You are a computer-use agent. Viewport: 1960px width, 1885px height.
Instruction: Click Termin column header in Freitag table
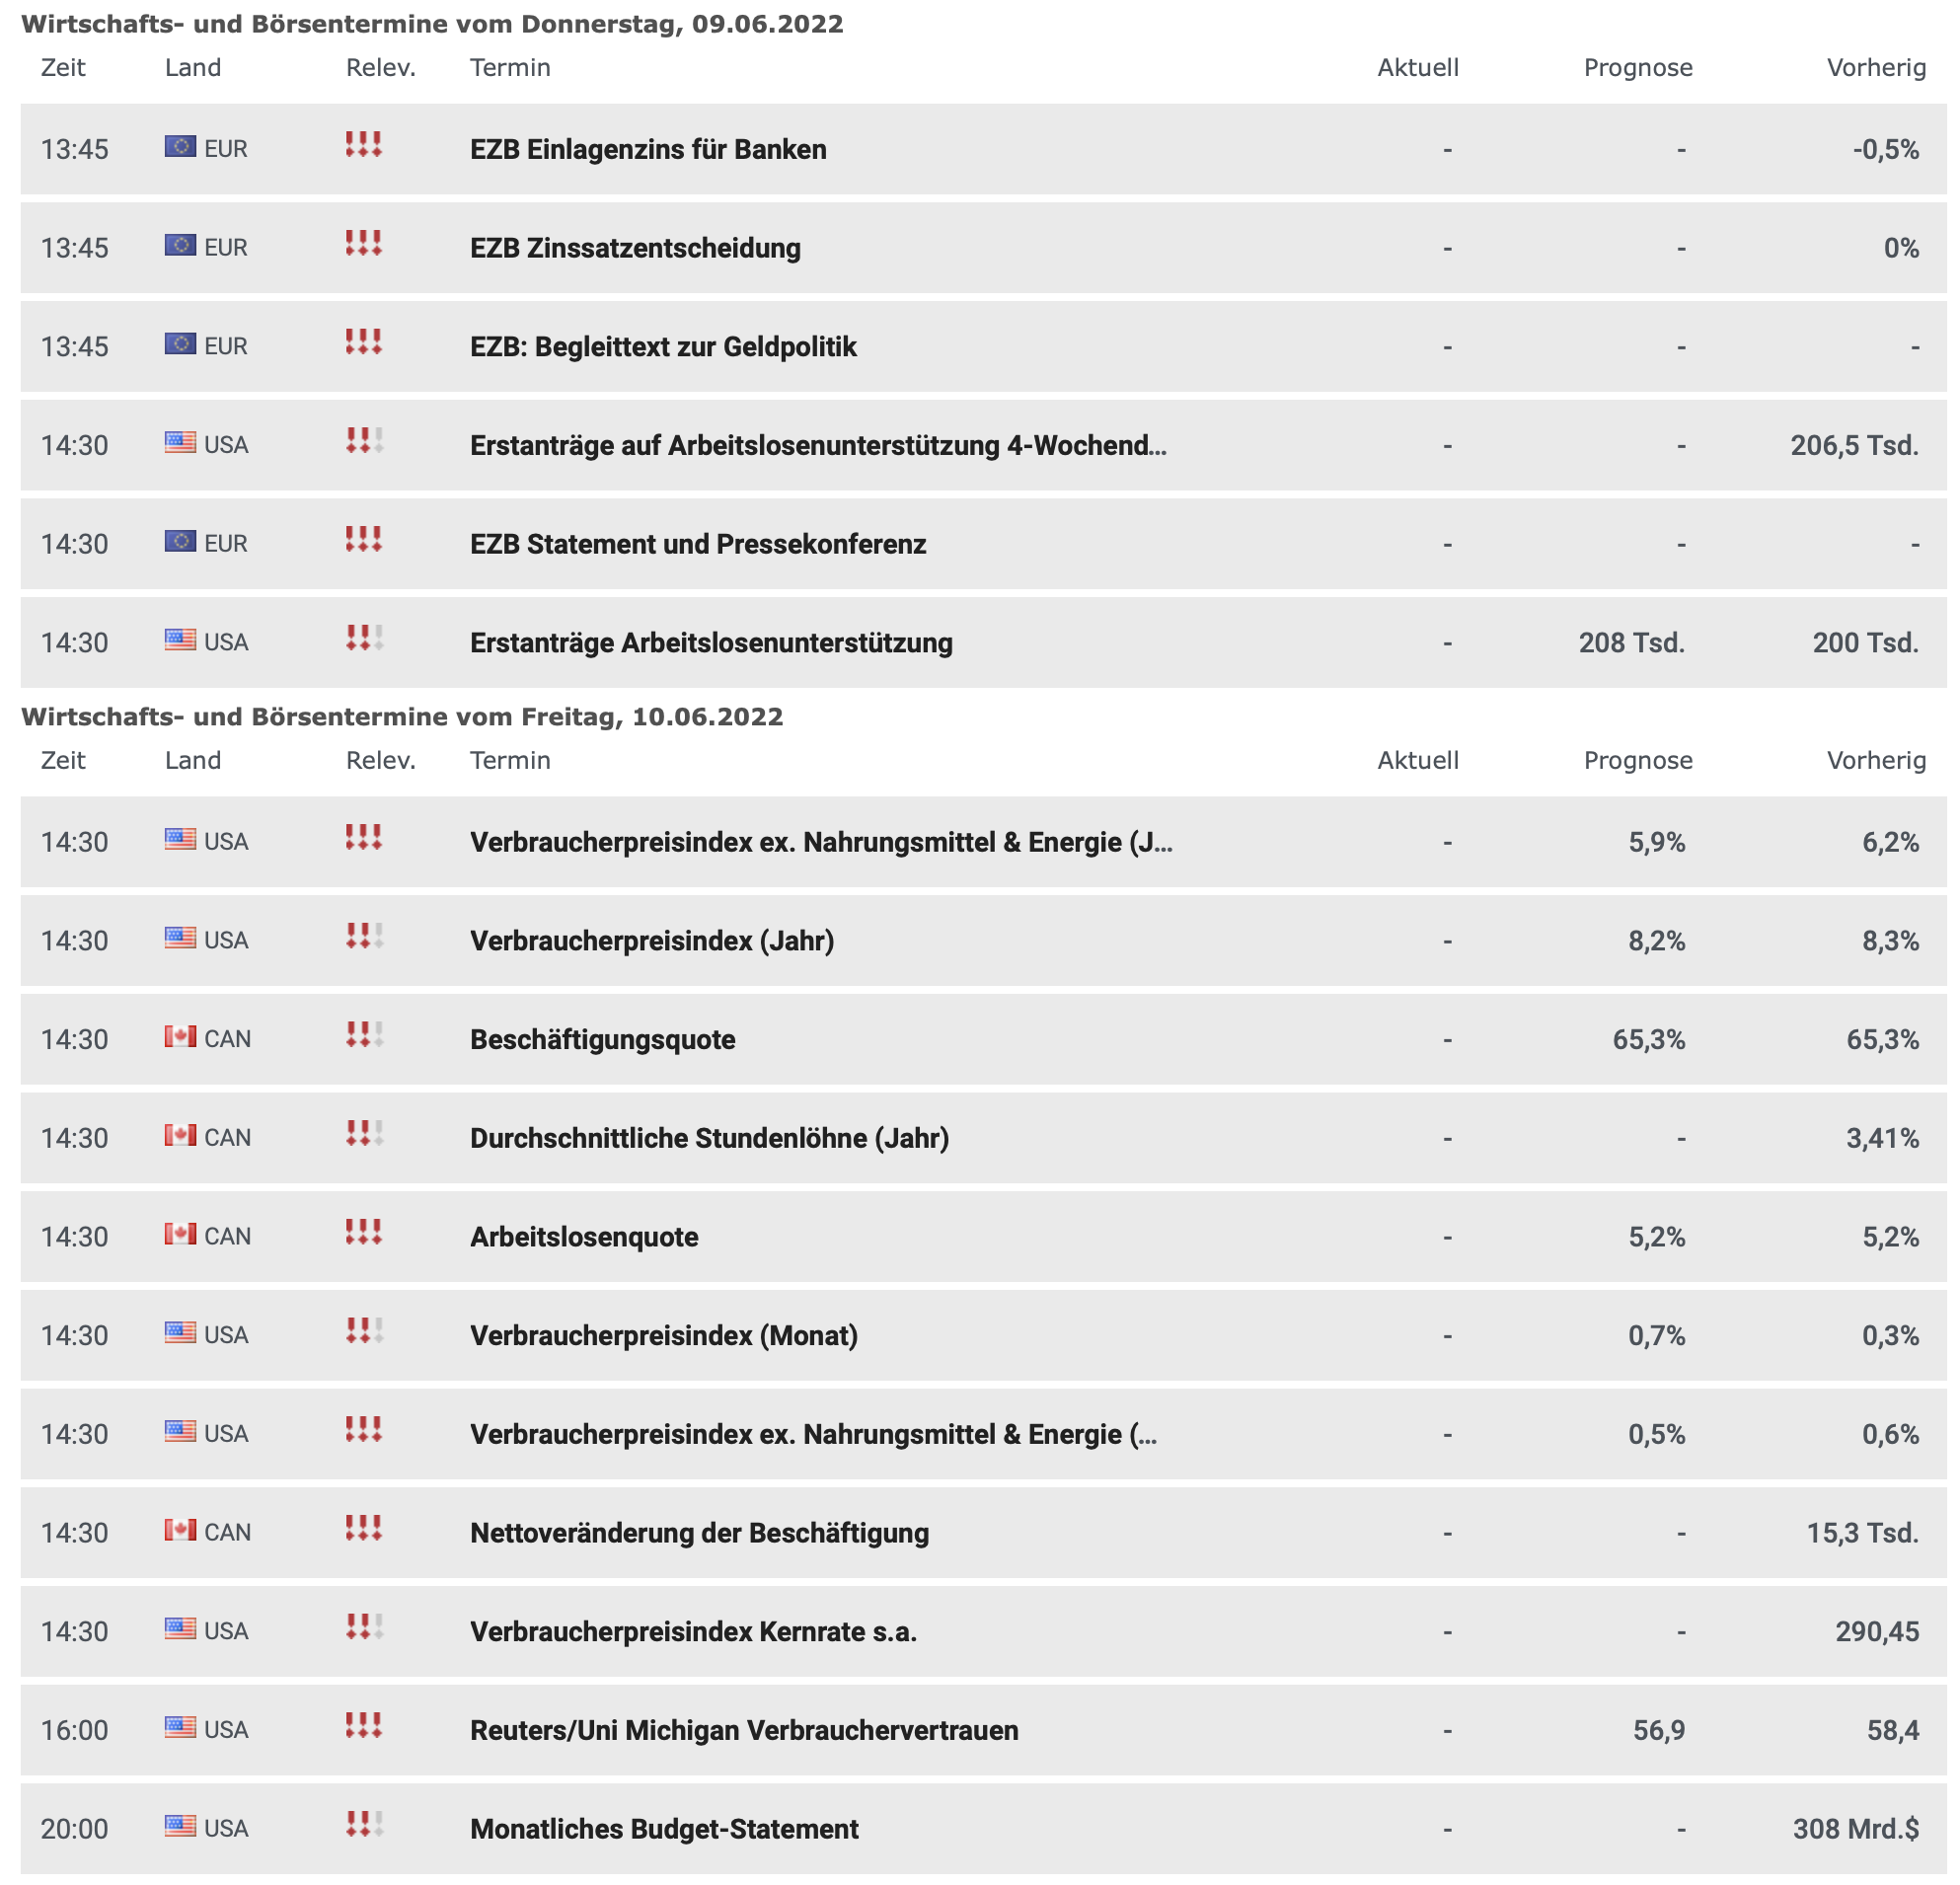510,761
